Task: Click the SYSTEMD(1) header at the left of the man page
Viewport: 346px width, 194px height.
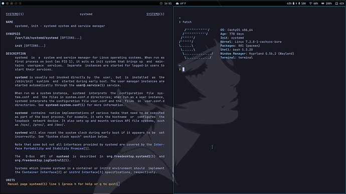Action: coord(15,14)
